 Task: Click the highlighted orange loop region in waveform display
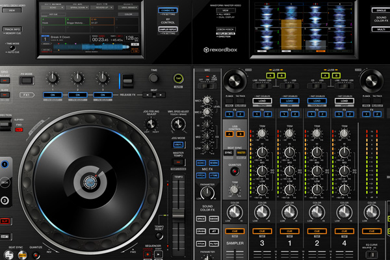(x=291, y=34)
